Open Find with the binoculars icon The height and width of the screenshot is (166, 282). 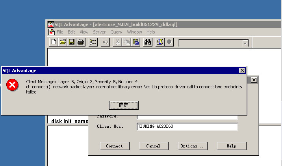148,42
